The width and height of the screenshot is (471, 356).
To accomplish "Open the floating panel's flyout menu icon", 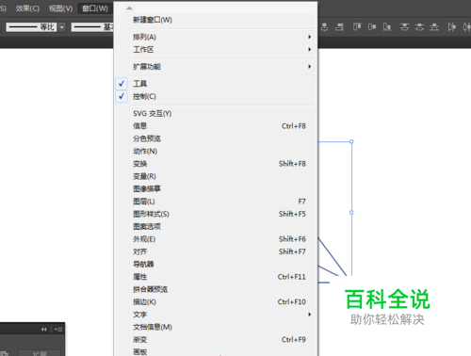I will 58,330.
